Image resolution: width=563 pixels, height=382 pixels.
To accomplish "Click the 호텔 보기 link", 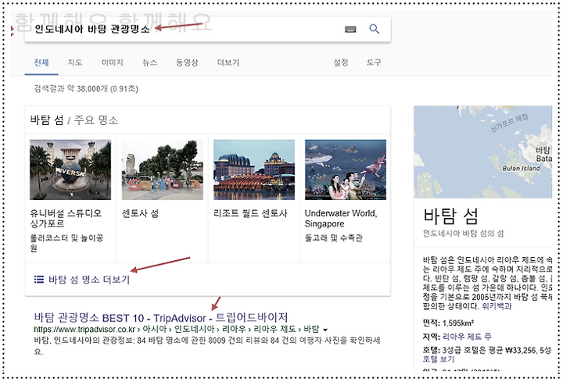I will click(439, 359).
